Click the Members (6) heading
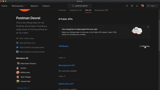Viewport: 160px width, 90px height. coord(22,58)
